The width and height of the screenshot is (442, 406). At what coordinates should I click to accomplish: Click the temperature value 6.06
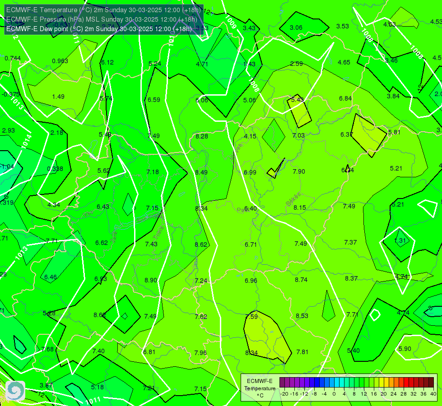(x=202, y=100)
